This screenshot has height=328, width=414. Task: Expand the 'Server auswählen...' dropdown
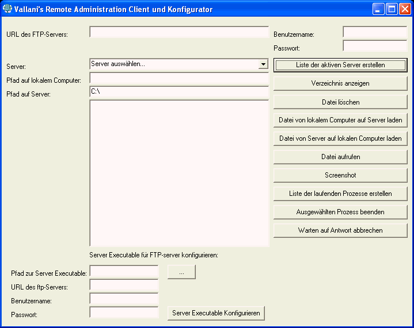[x=263, y=64]
